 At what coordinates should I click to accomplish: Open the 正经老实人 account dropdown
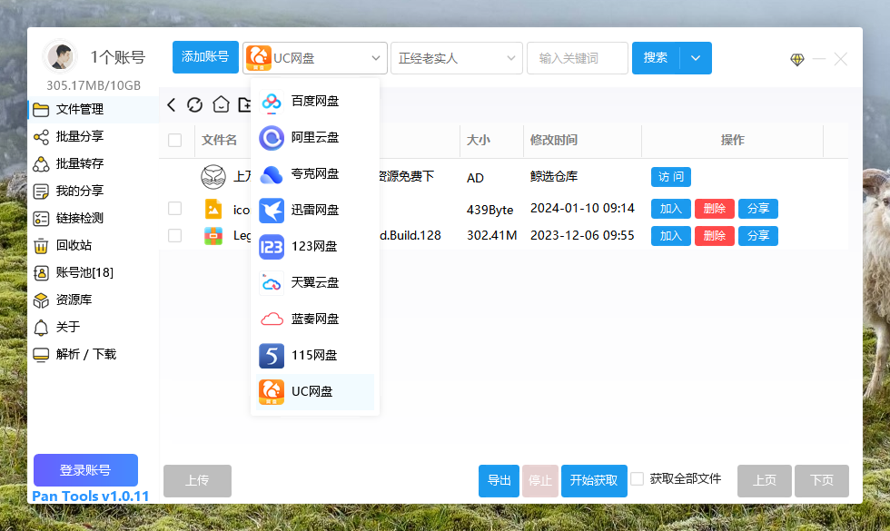click(x=456, y=58)
